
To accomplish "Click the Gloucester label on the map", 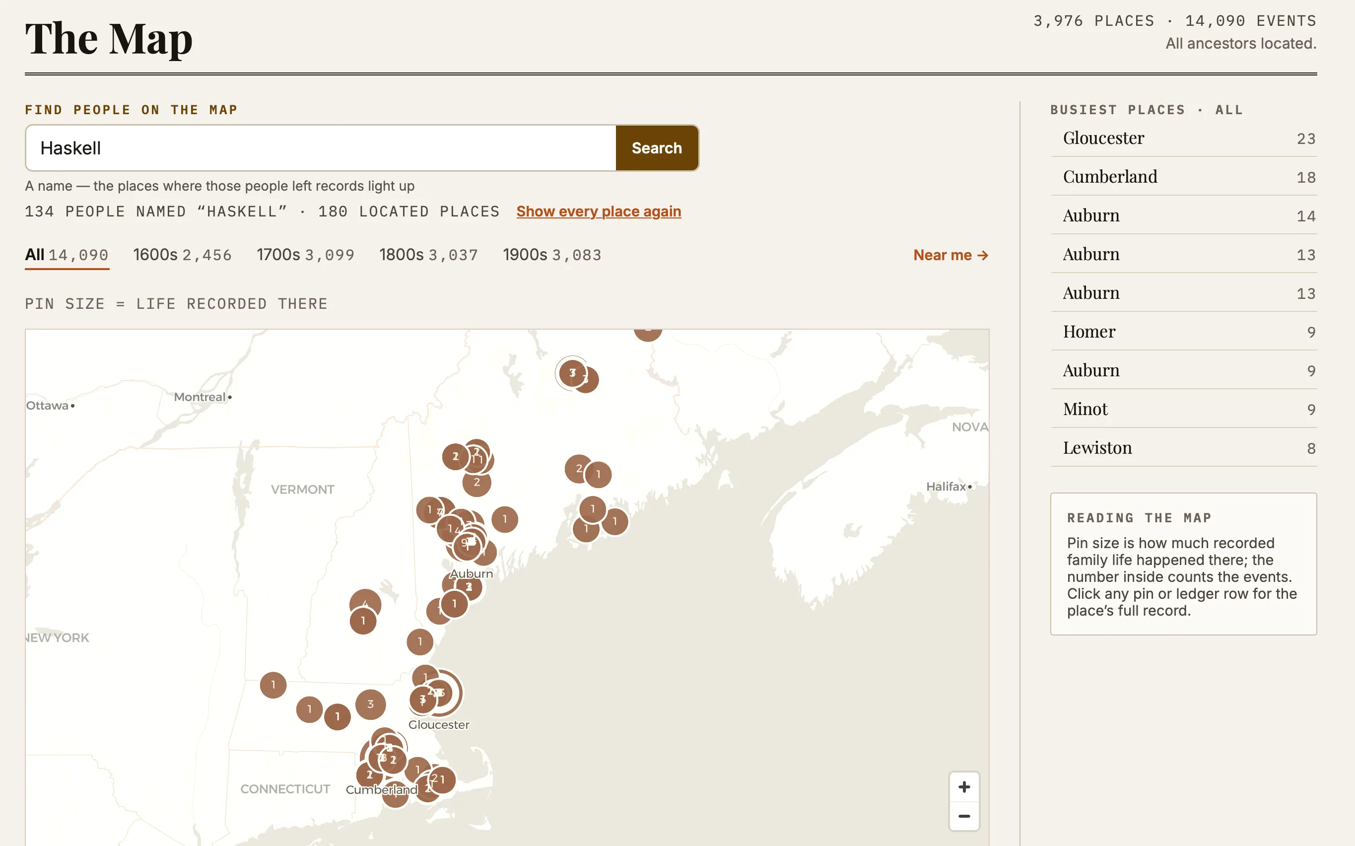I will 438,724.
